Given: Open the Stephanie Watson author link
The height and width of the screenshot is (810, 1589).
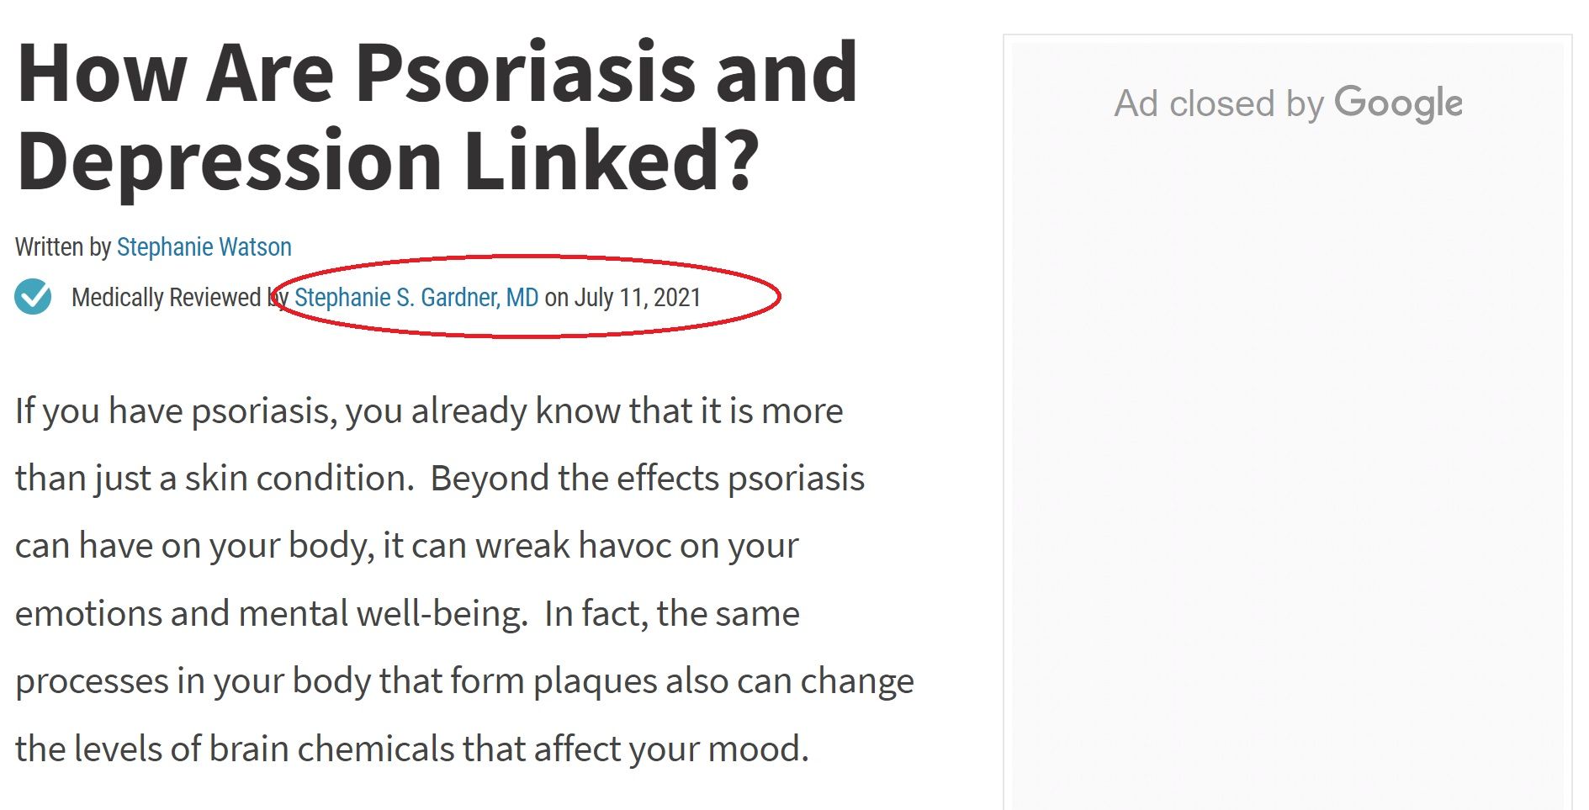Looking at the screenshot, I should click(204, 247).
